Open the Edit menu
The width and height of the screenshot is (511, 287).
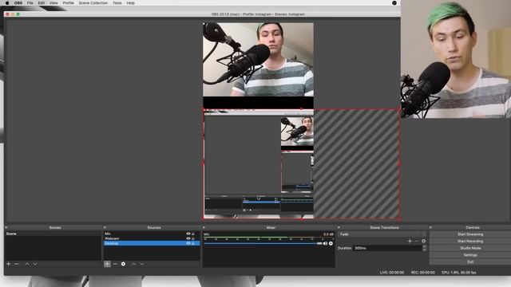point(42,3)
